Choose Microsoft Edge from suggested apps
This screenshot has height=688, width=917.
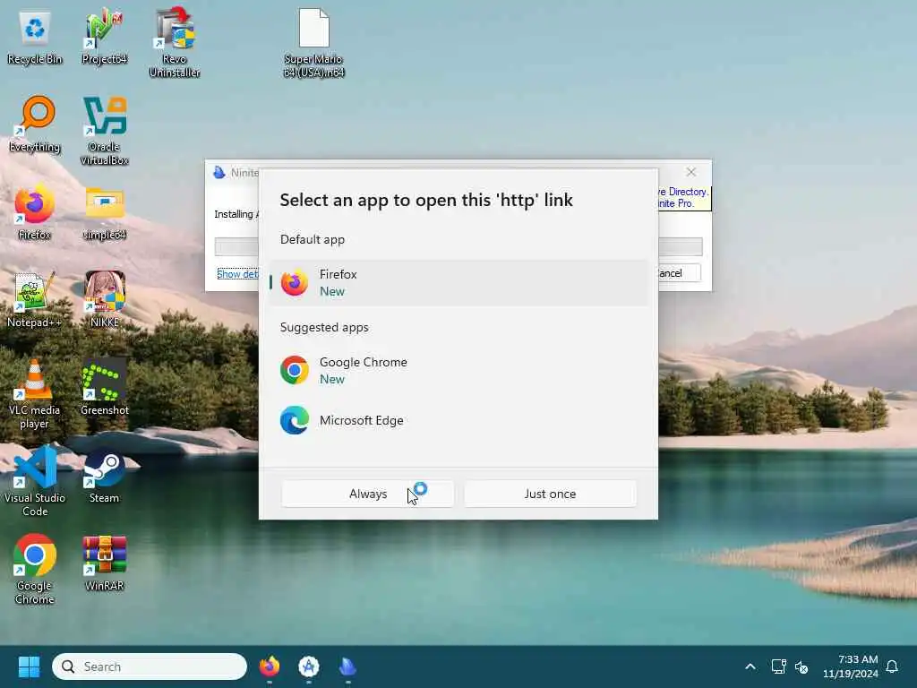pyautogui.click(x=459, y=420)
